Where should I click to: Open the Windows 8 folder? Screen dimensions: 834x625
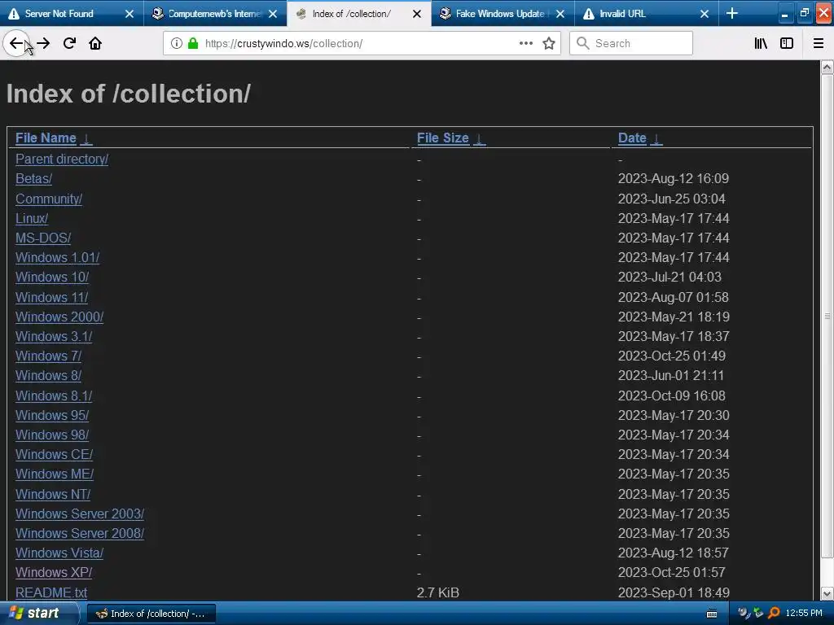point(48,376)
